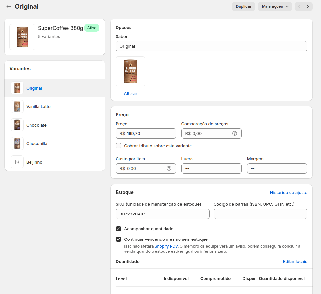Click the Local column header

(x=121, y=279)
